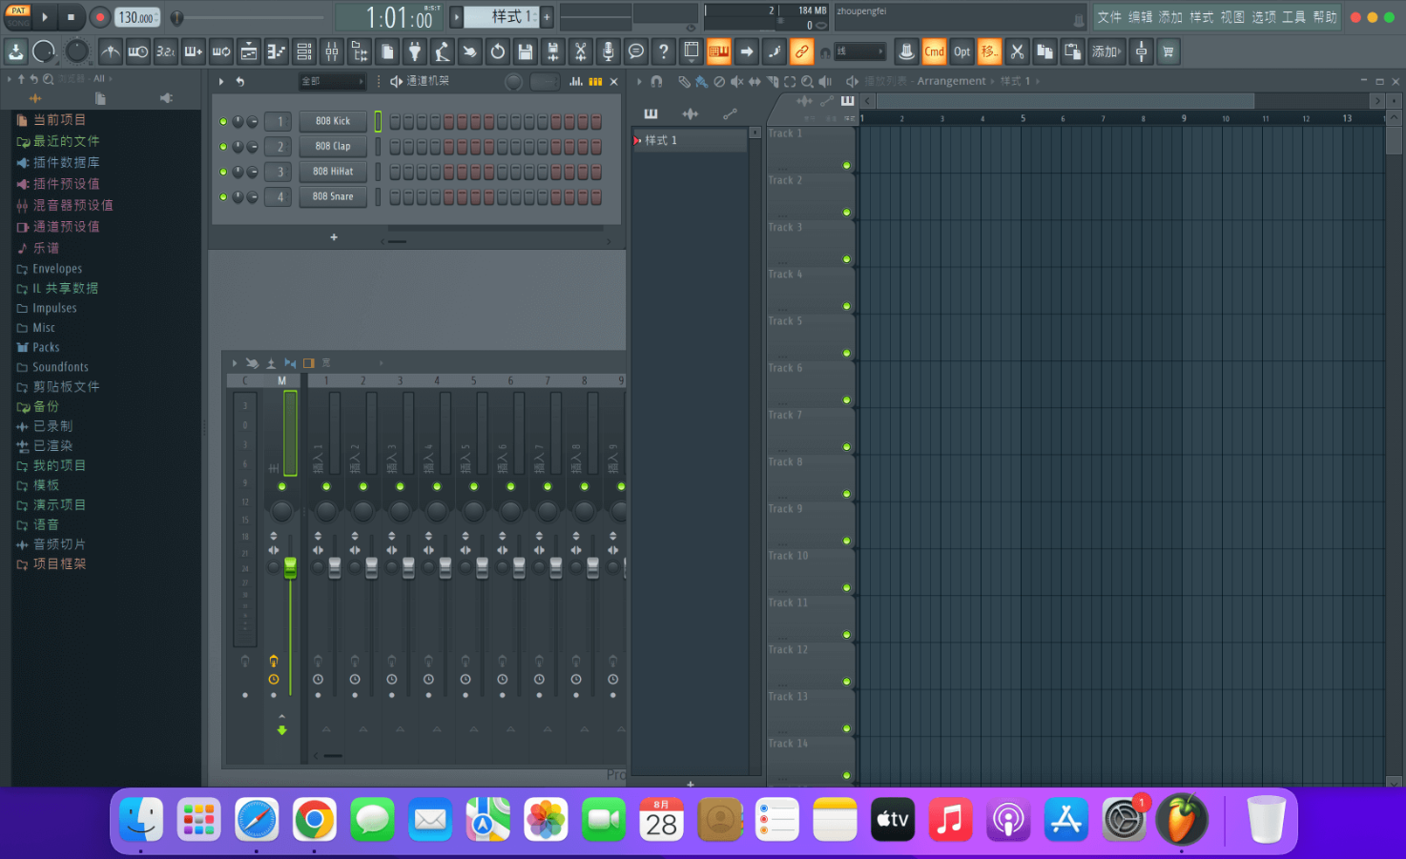1406x859 pixels.
Task: Mute the 808 Kick channel
Action: tap(223, 122)
